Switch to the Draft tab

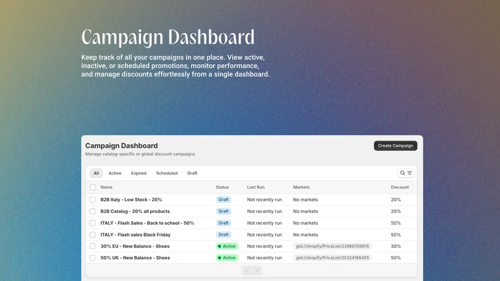pyautogui.click(x=192, y=173)
